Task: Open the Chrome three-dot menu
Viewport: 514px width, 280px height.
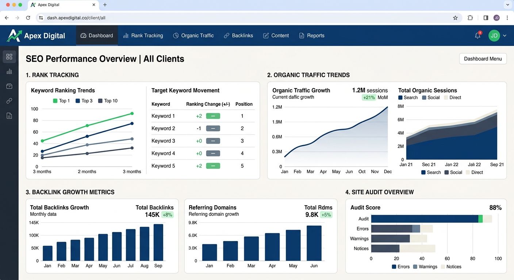Action: pyautogui.click(x=508, y=17)
